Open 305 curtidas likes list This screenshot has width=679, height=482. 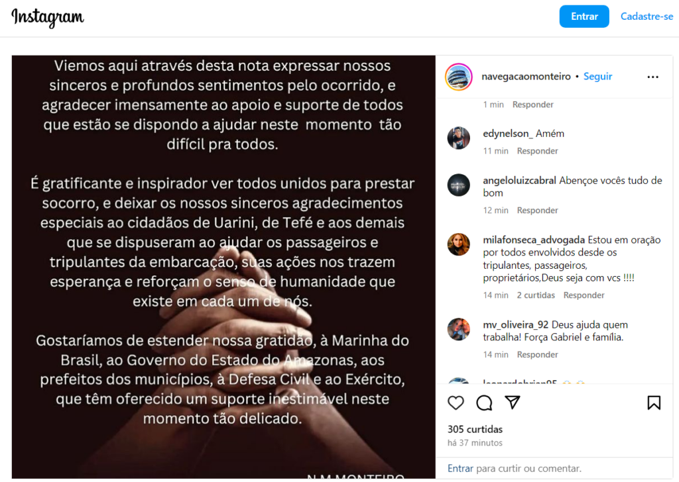[x=475, y=429]
